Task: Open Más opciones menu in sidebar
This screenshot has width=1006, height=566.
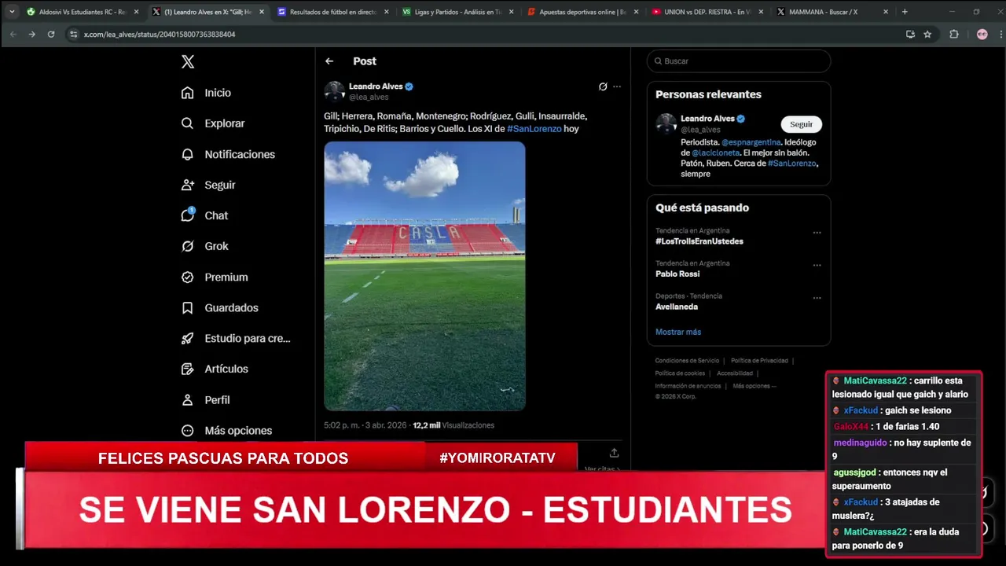Action: [226, 430]
